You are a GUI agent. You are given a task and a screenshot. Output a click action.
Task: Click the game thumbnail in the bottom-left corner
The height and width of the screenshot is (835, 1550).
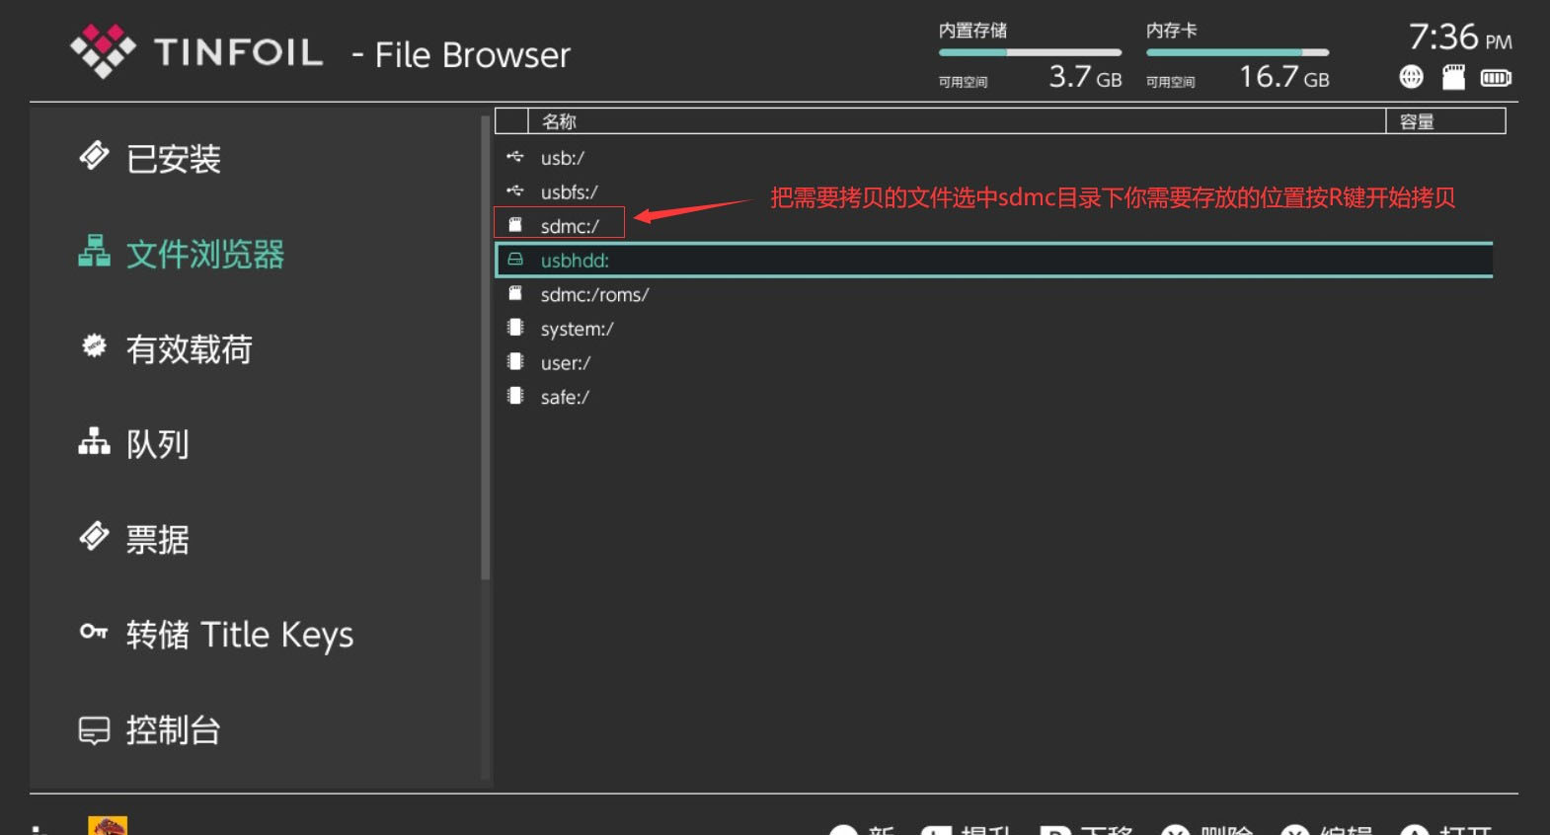click(x=108, y=825)
